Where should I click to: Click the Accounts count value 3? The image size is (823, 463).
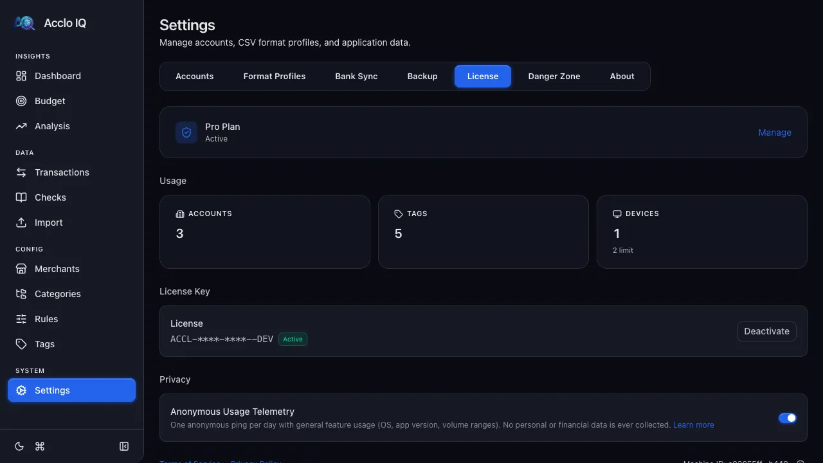pyautogui.click(x=179, y=233)
